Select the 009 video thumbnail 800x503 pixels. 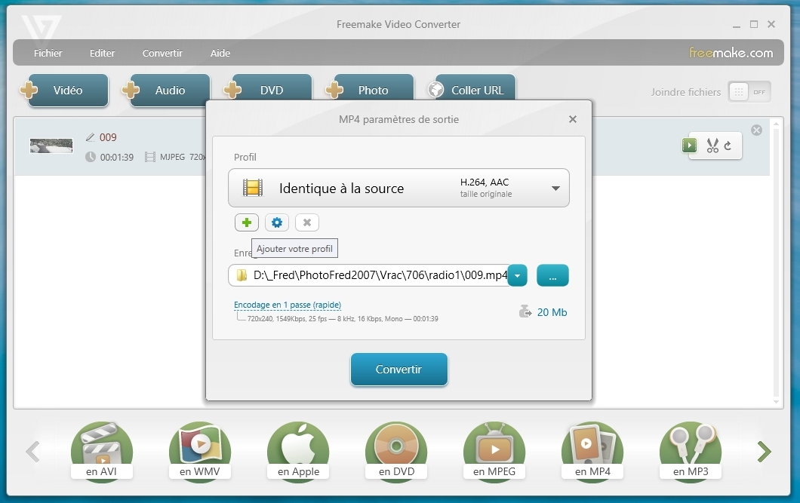pos(51,146)
